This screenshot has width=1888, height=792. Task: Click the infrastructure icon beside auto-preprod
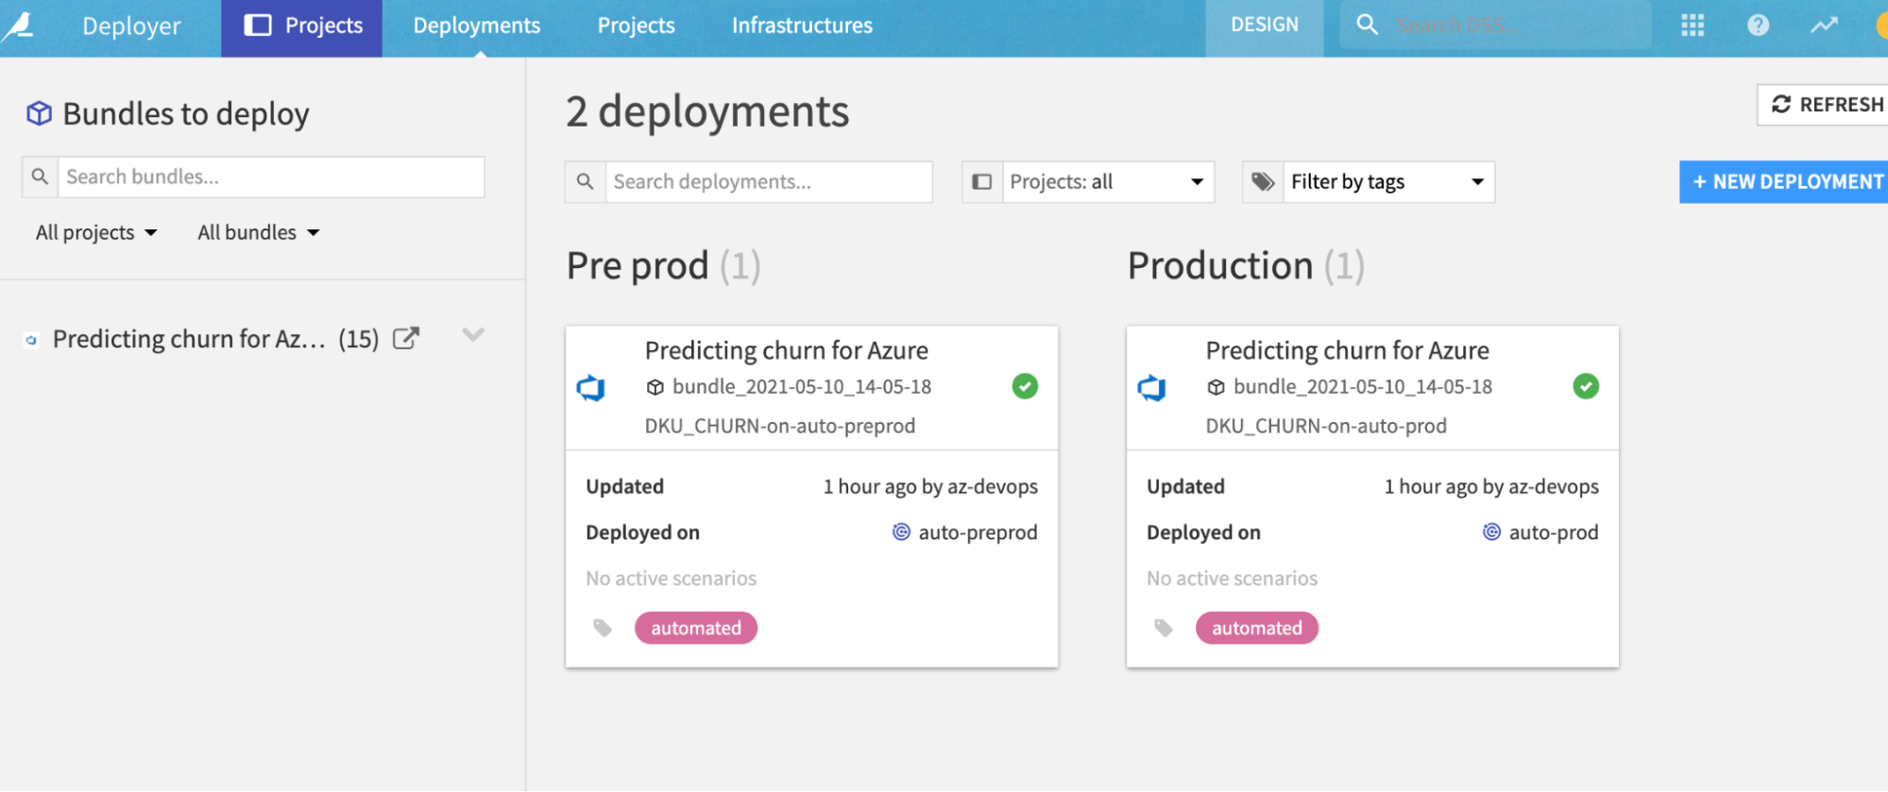tap(902, 532)
